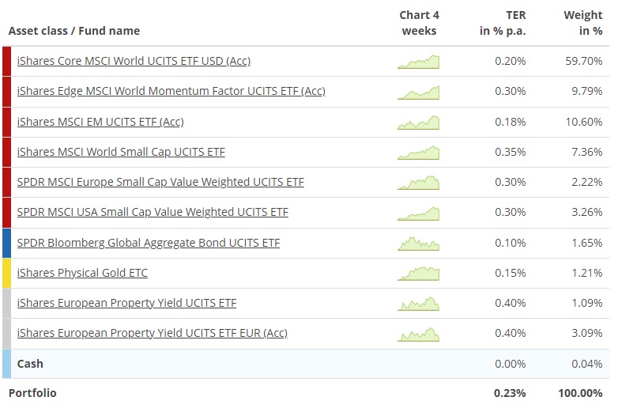Screen dimensions: 618x412
Task: Open iShares Edge MSCI World Momentum Factor link
Action: click(x=171, y=91)
